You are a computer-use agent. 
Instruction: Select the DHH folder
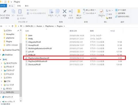pos(74,35)
